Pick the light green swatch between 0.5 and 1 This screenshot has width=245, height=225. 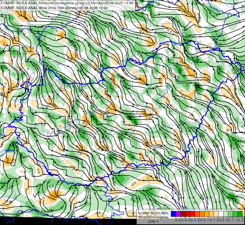(x=230, y=214)
